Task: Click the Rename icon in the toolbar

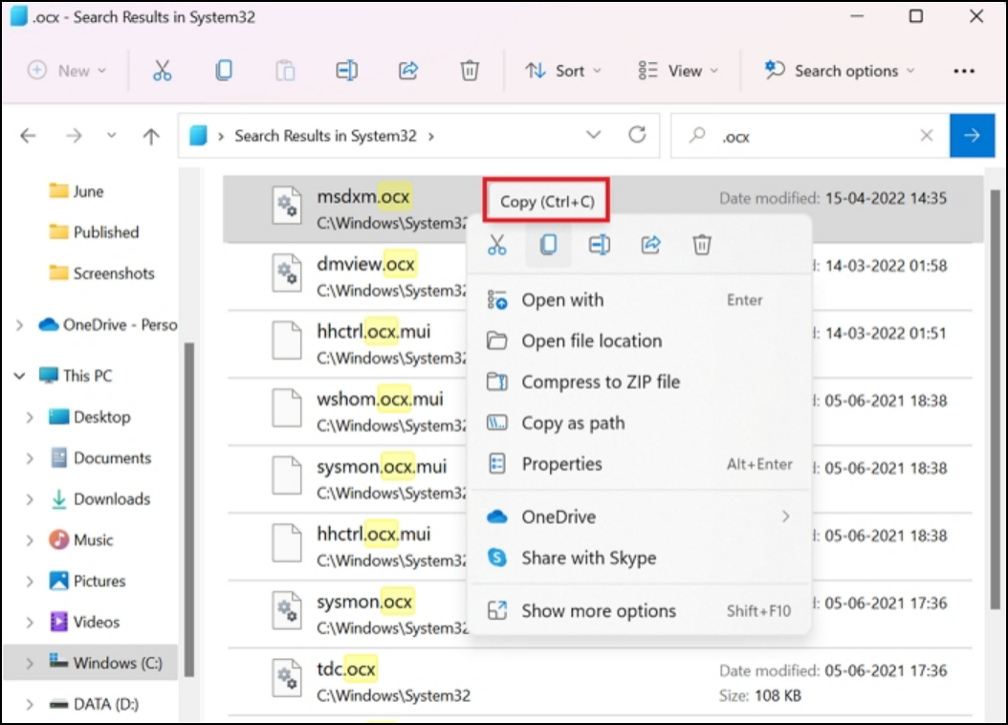Action: click(x=346, y=70)
